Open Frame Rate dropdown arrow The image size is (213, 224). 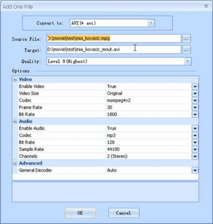pos(195,108)
